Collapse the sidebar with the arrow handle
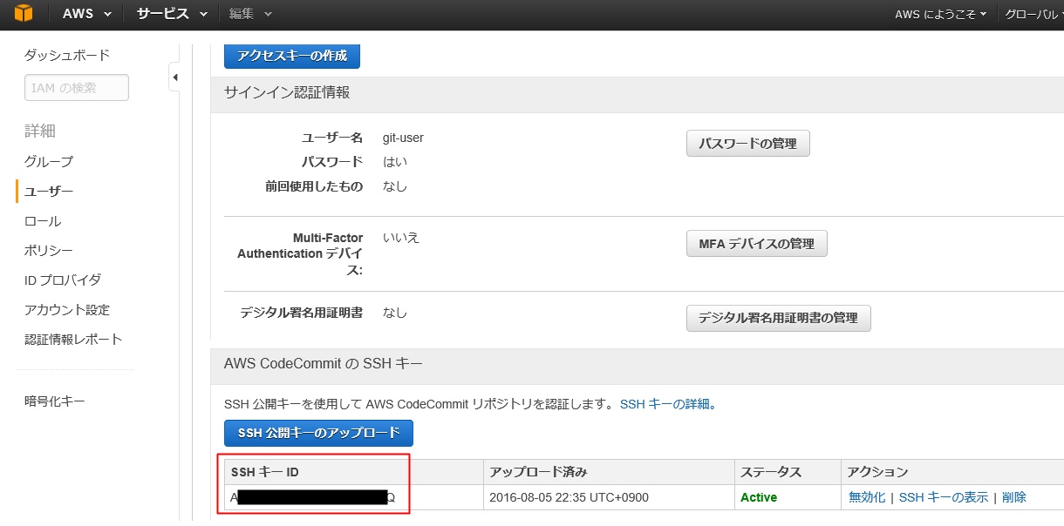 [x=174, y=78]
